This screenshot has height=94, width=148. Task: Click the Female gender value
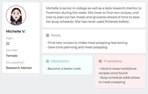[12, 56]
